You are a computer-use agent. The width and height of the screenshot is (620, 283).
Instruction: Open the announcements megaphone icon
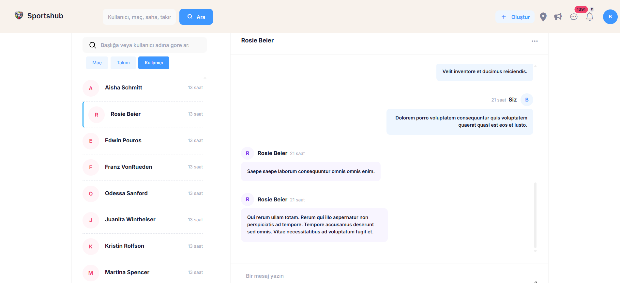pyautogui.click(x=558, y=17)
